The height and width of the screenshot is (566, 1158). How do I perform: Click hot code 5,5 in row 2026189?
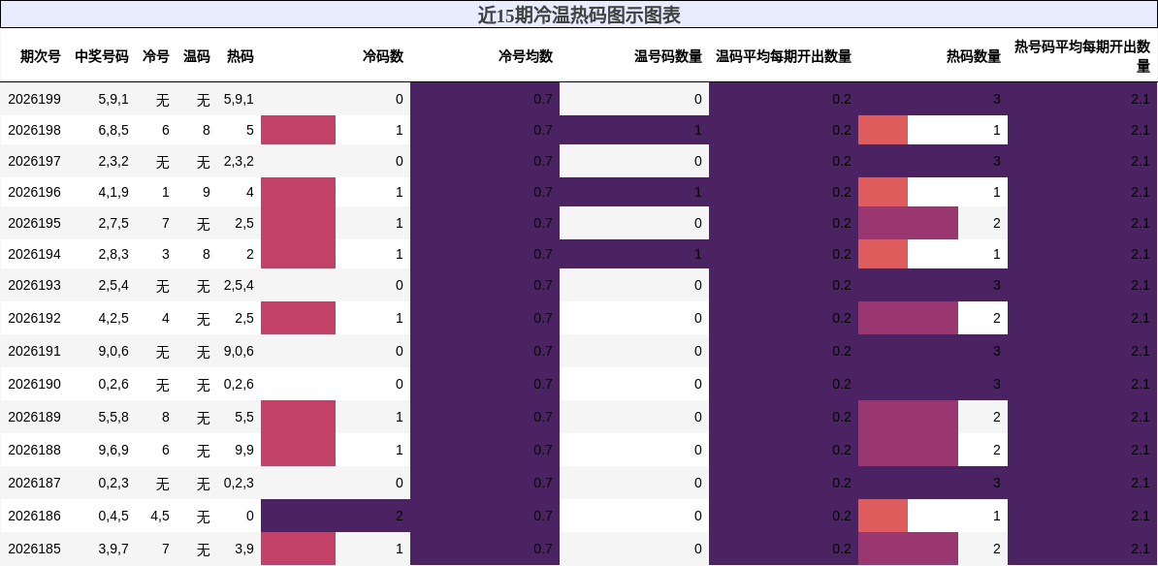244,417
